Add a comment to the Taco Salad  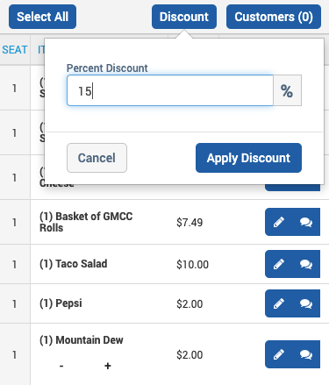click(306, 264)
